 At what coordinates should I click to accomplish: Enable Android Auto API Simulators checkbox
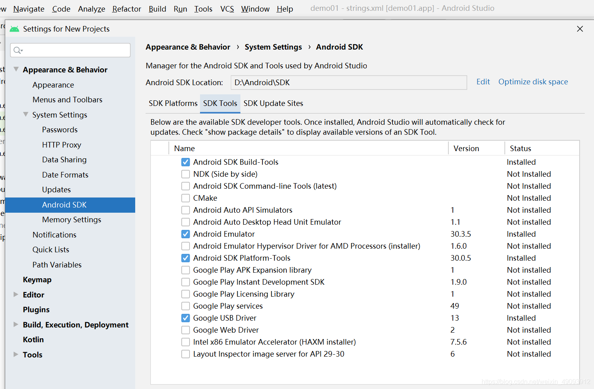186,210
